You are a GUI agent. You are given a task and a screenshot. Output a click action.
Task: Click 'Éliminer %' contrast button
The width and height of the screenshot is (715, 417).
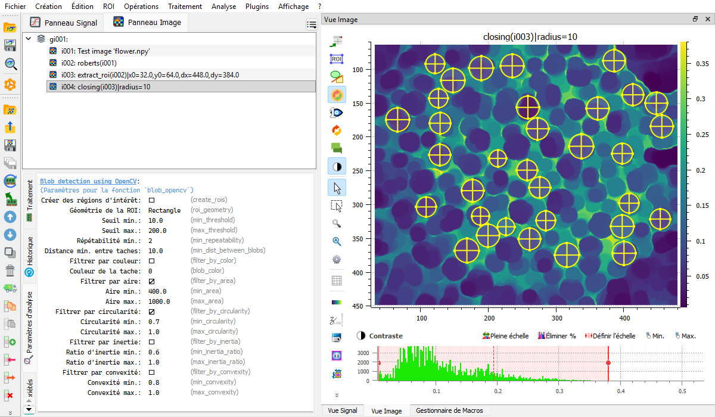(557, 336)
